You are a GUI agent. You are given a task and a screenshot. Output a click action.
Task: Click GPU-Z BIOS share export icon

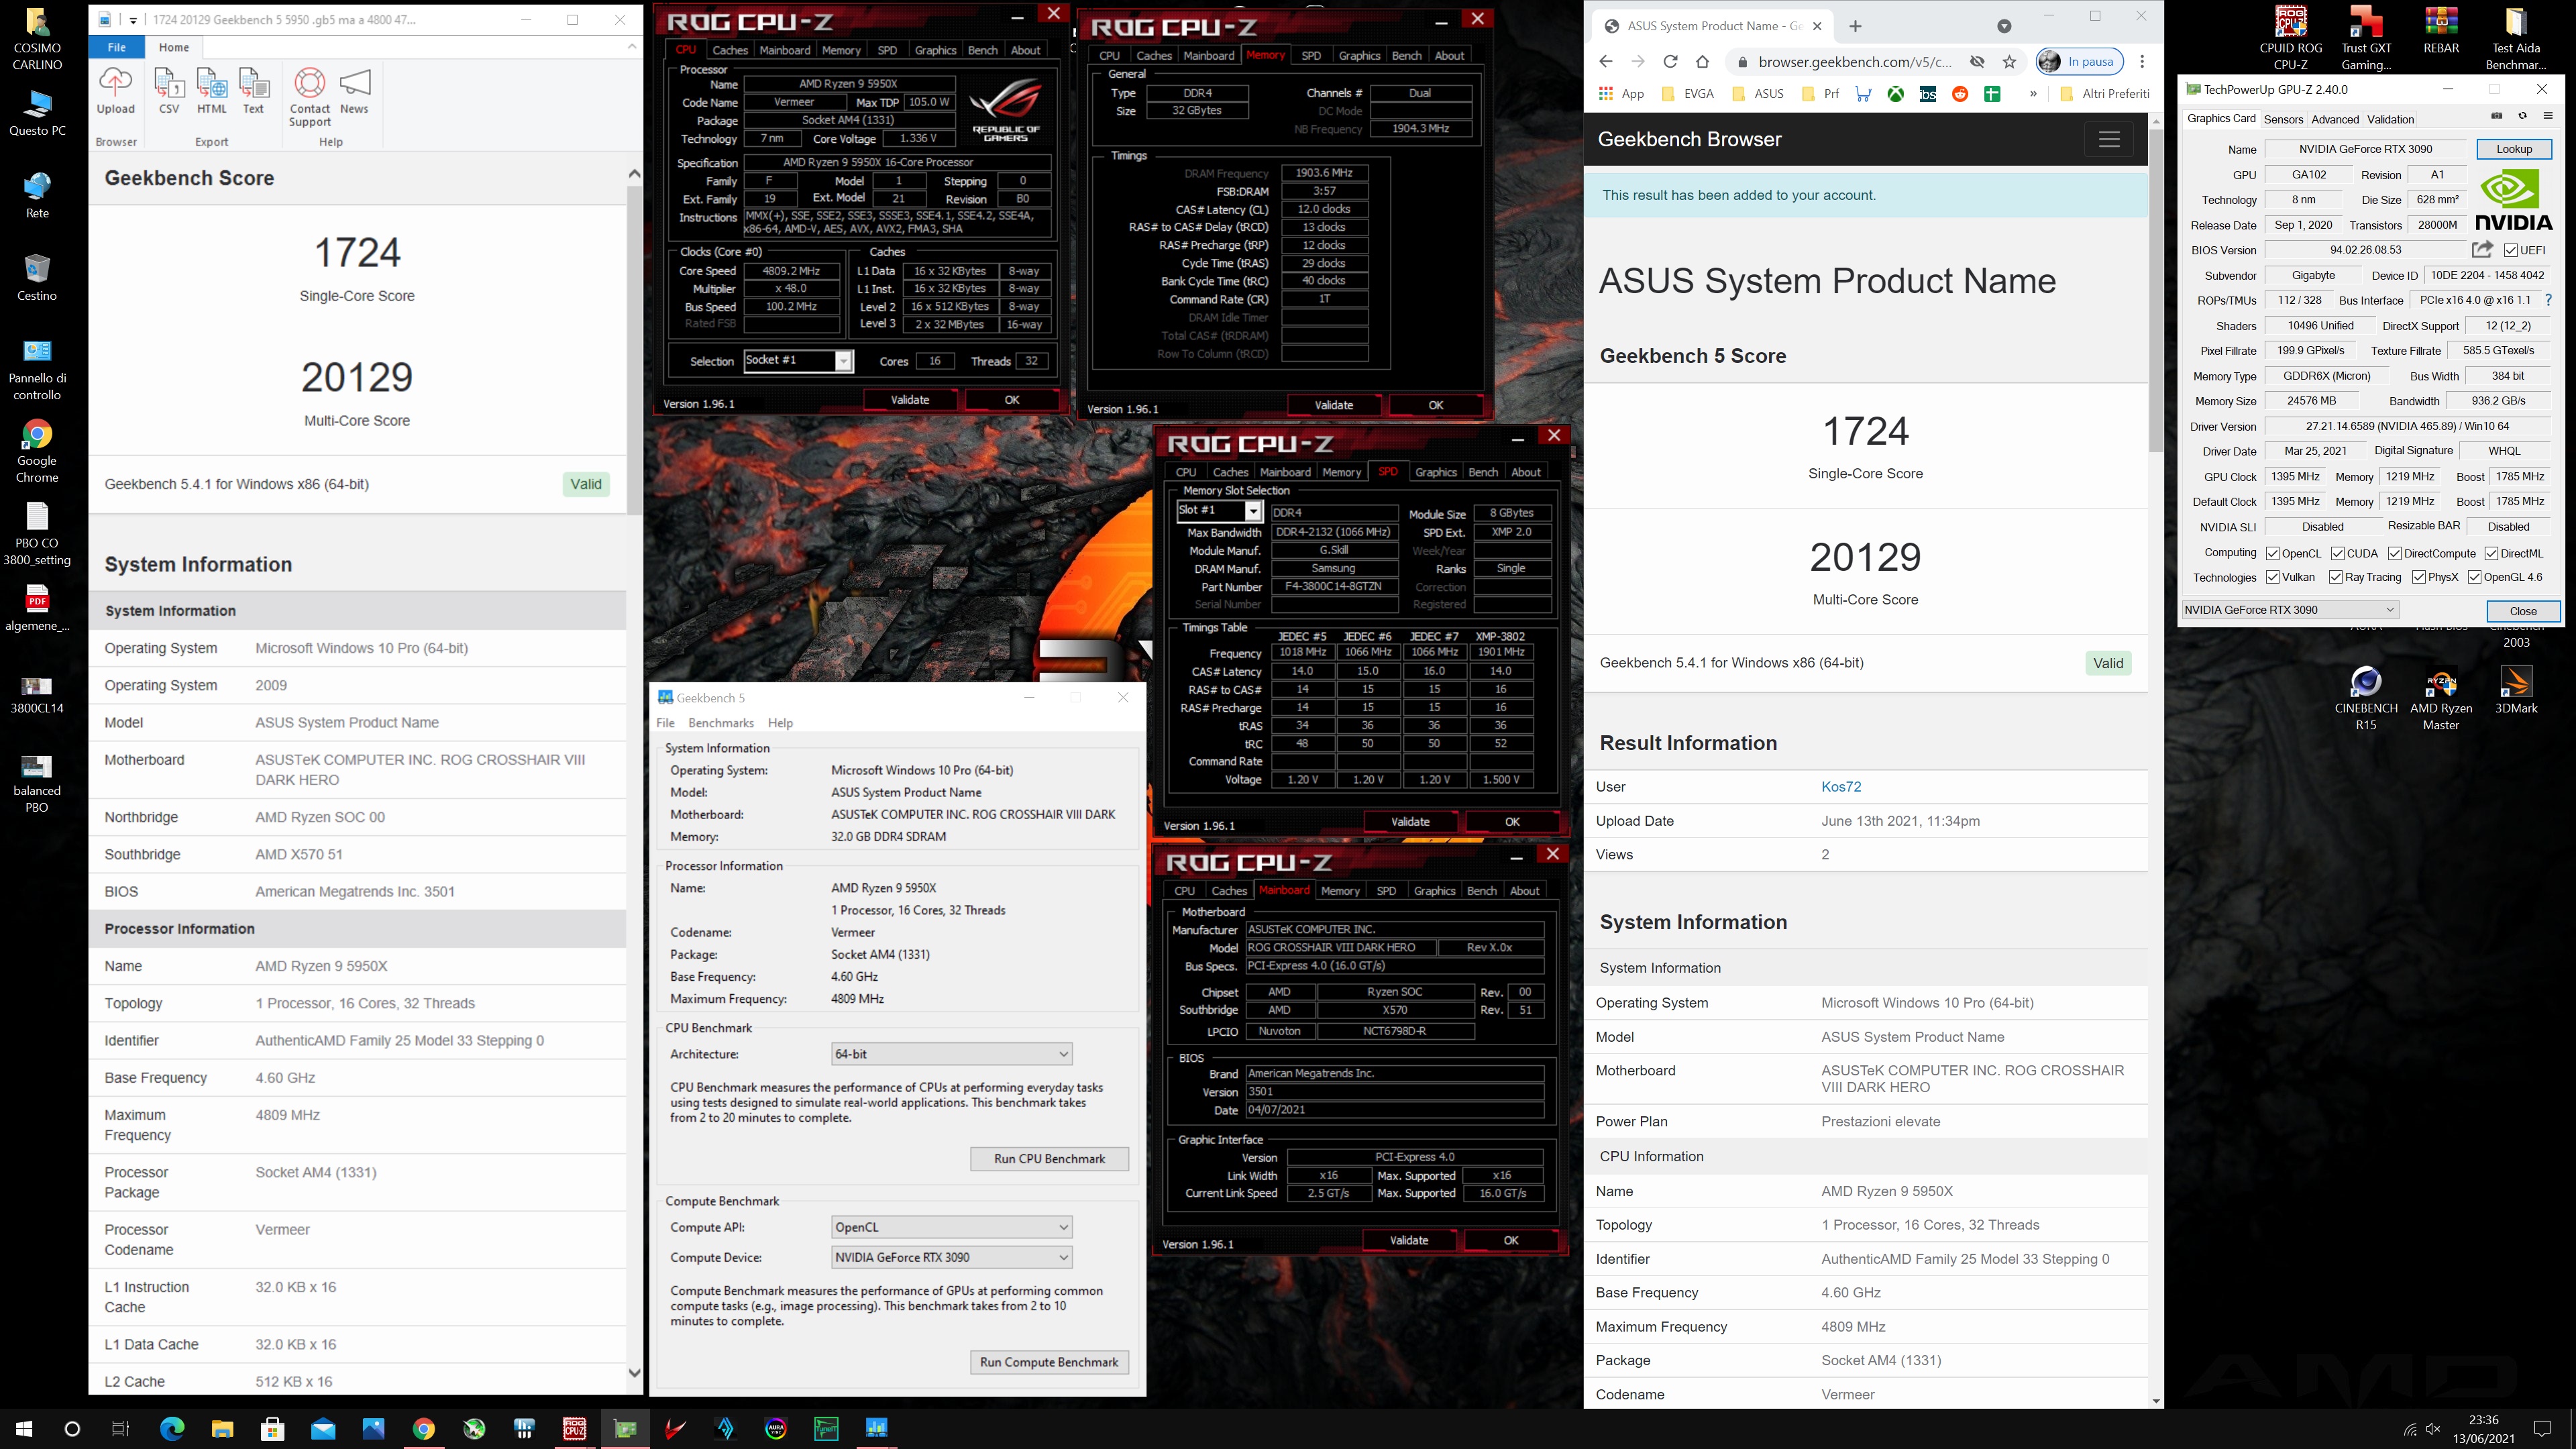click(2482, 250)
